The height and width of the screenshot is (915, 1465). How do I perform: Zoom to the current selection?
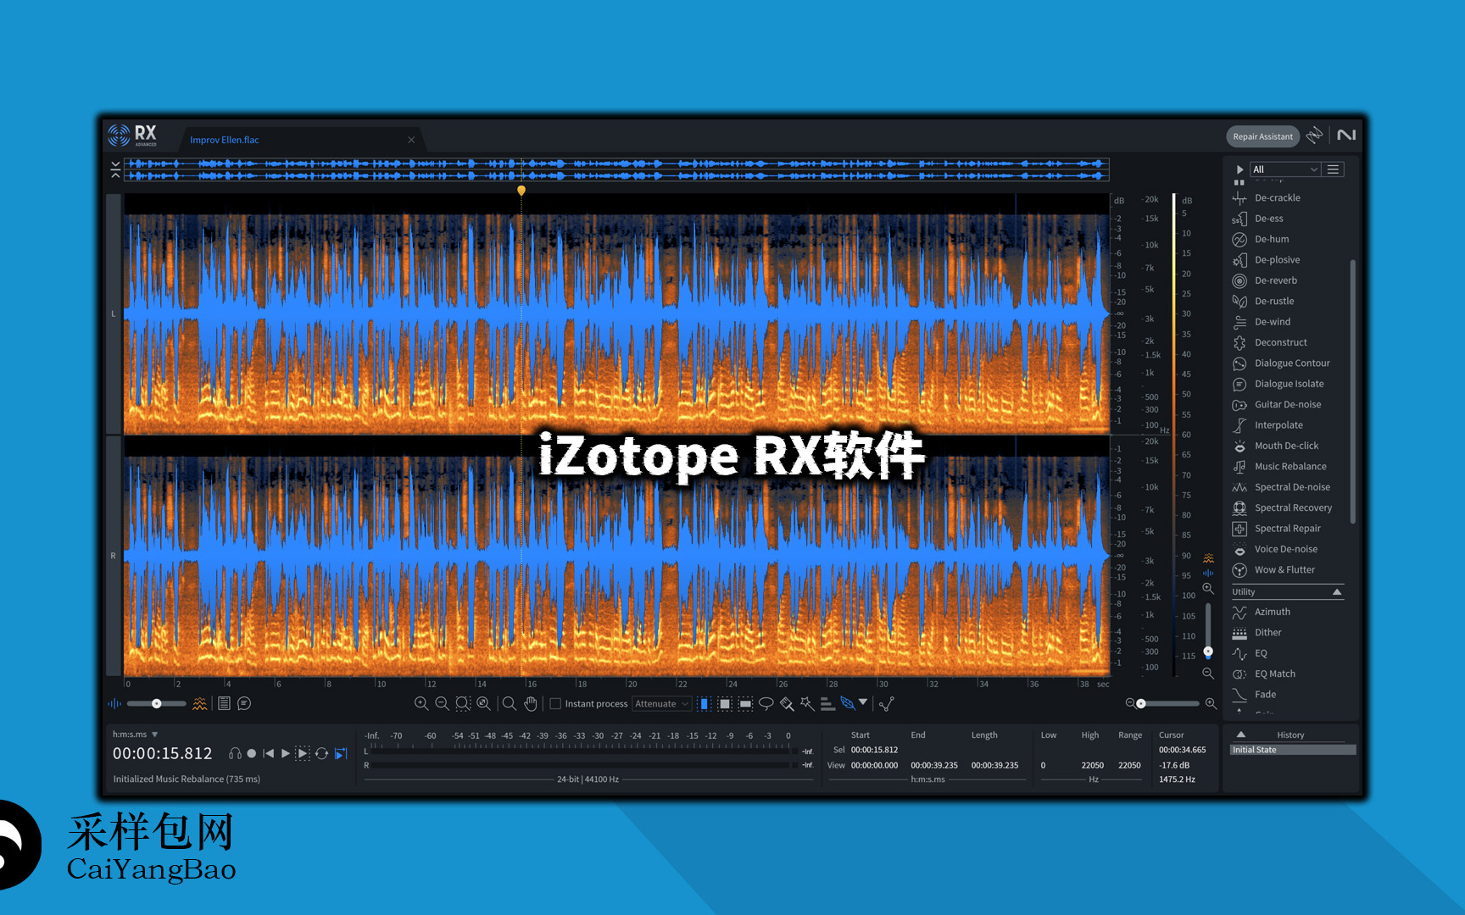pos(463,704)
